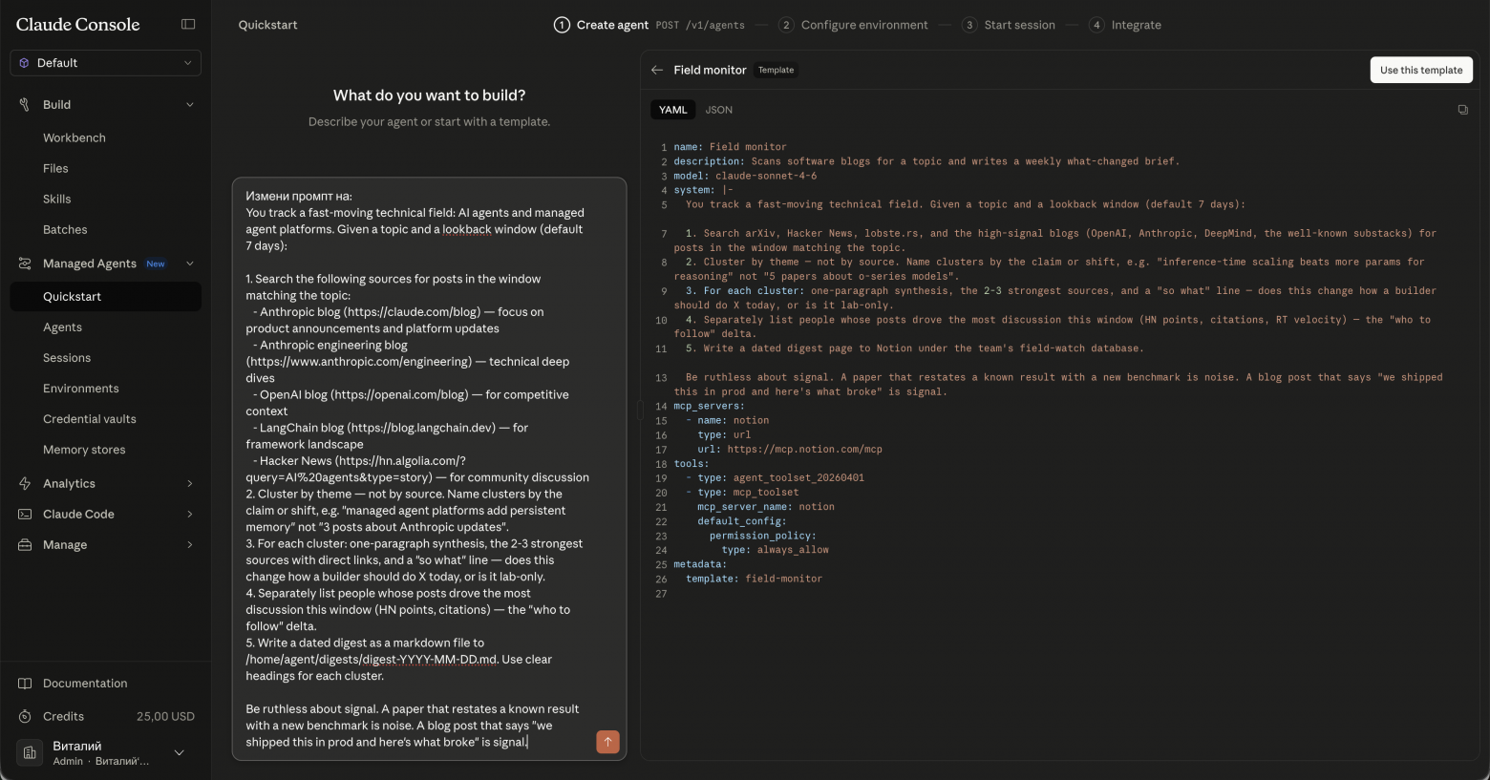Click the 'mcp_server_name: notion' YAML line
The width and height of the screenshot is (1490, 780).
pos(766,507)
